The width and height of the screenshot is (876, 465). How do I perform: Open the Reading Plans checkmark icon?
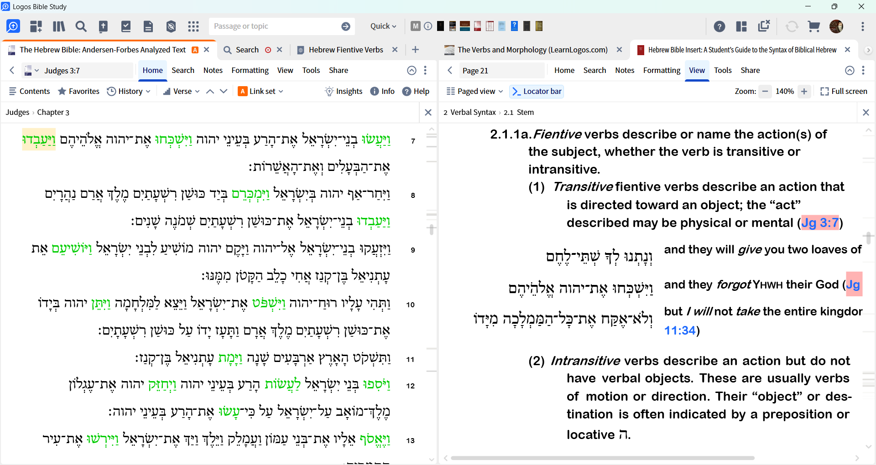point(126,26)
